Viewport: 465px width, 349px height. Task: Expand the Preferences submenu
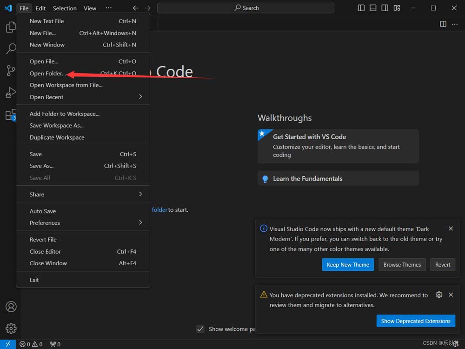click(x=83, y=223)
